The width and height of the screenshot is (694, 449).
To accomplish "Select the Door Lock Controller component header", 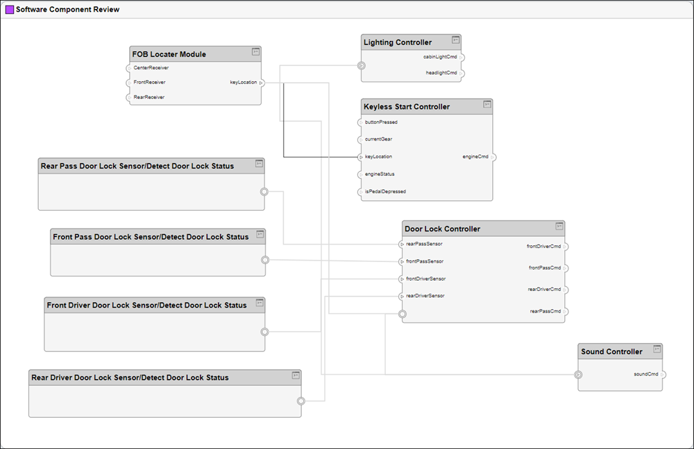I will coord(444,228).
